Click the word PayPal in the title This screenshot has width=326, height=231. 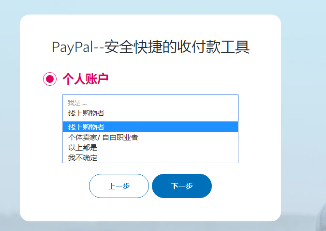(72, 47)
